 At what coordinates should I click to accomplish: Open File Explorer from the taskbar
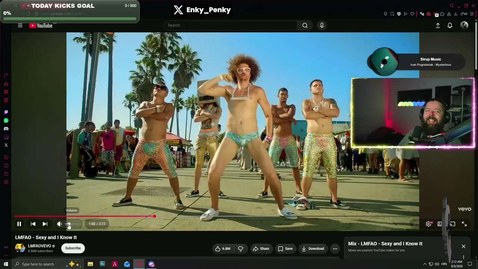click(90, 264)
